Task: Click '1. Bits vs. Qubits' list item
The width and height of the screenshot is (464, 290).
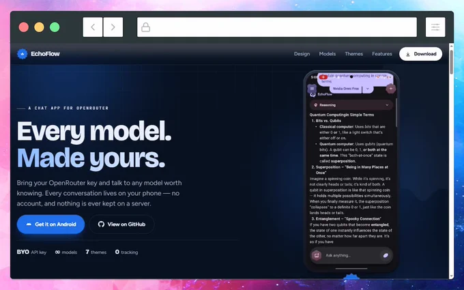Action: [326, 121]
